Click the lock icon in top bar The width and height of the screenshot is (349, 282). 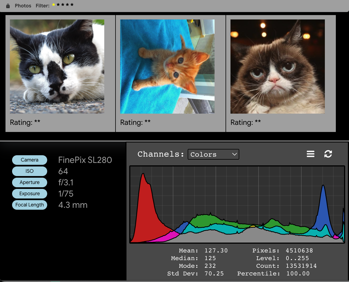pyautogui.click(x=8, y=6)
